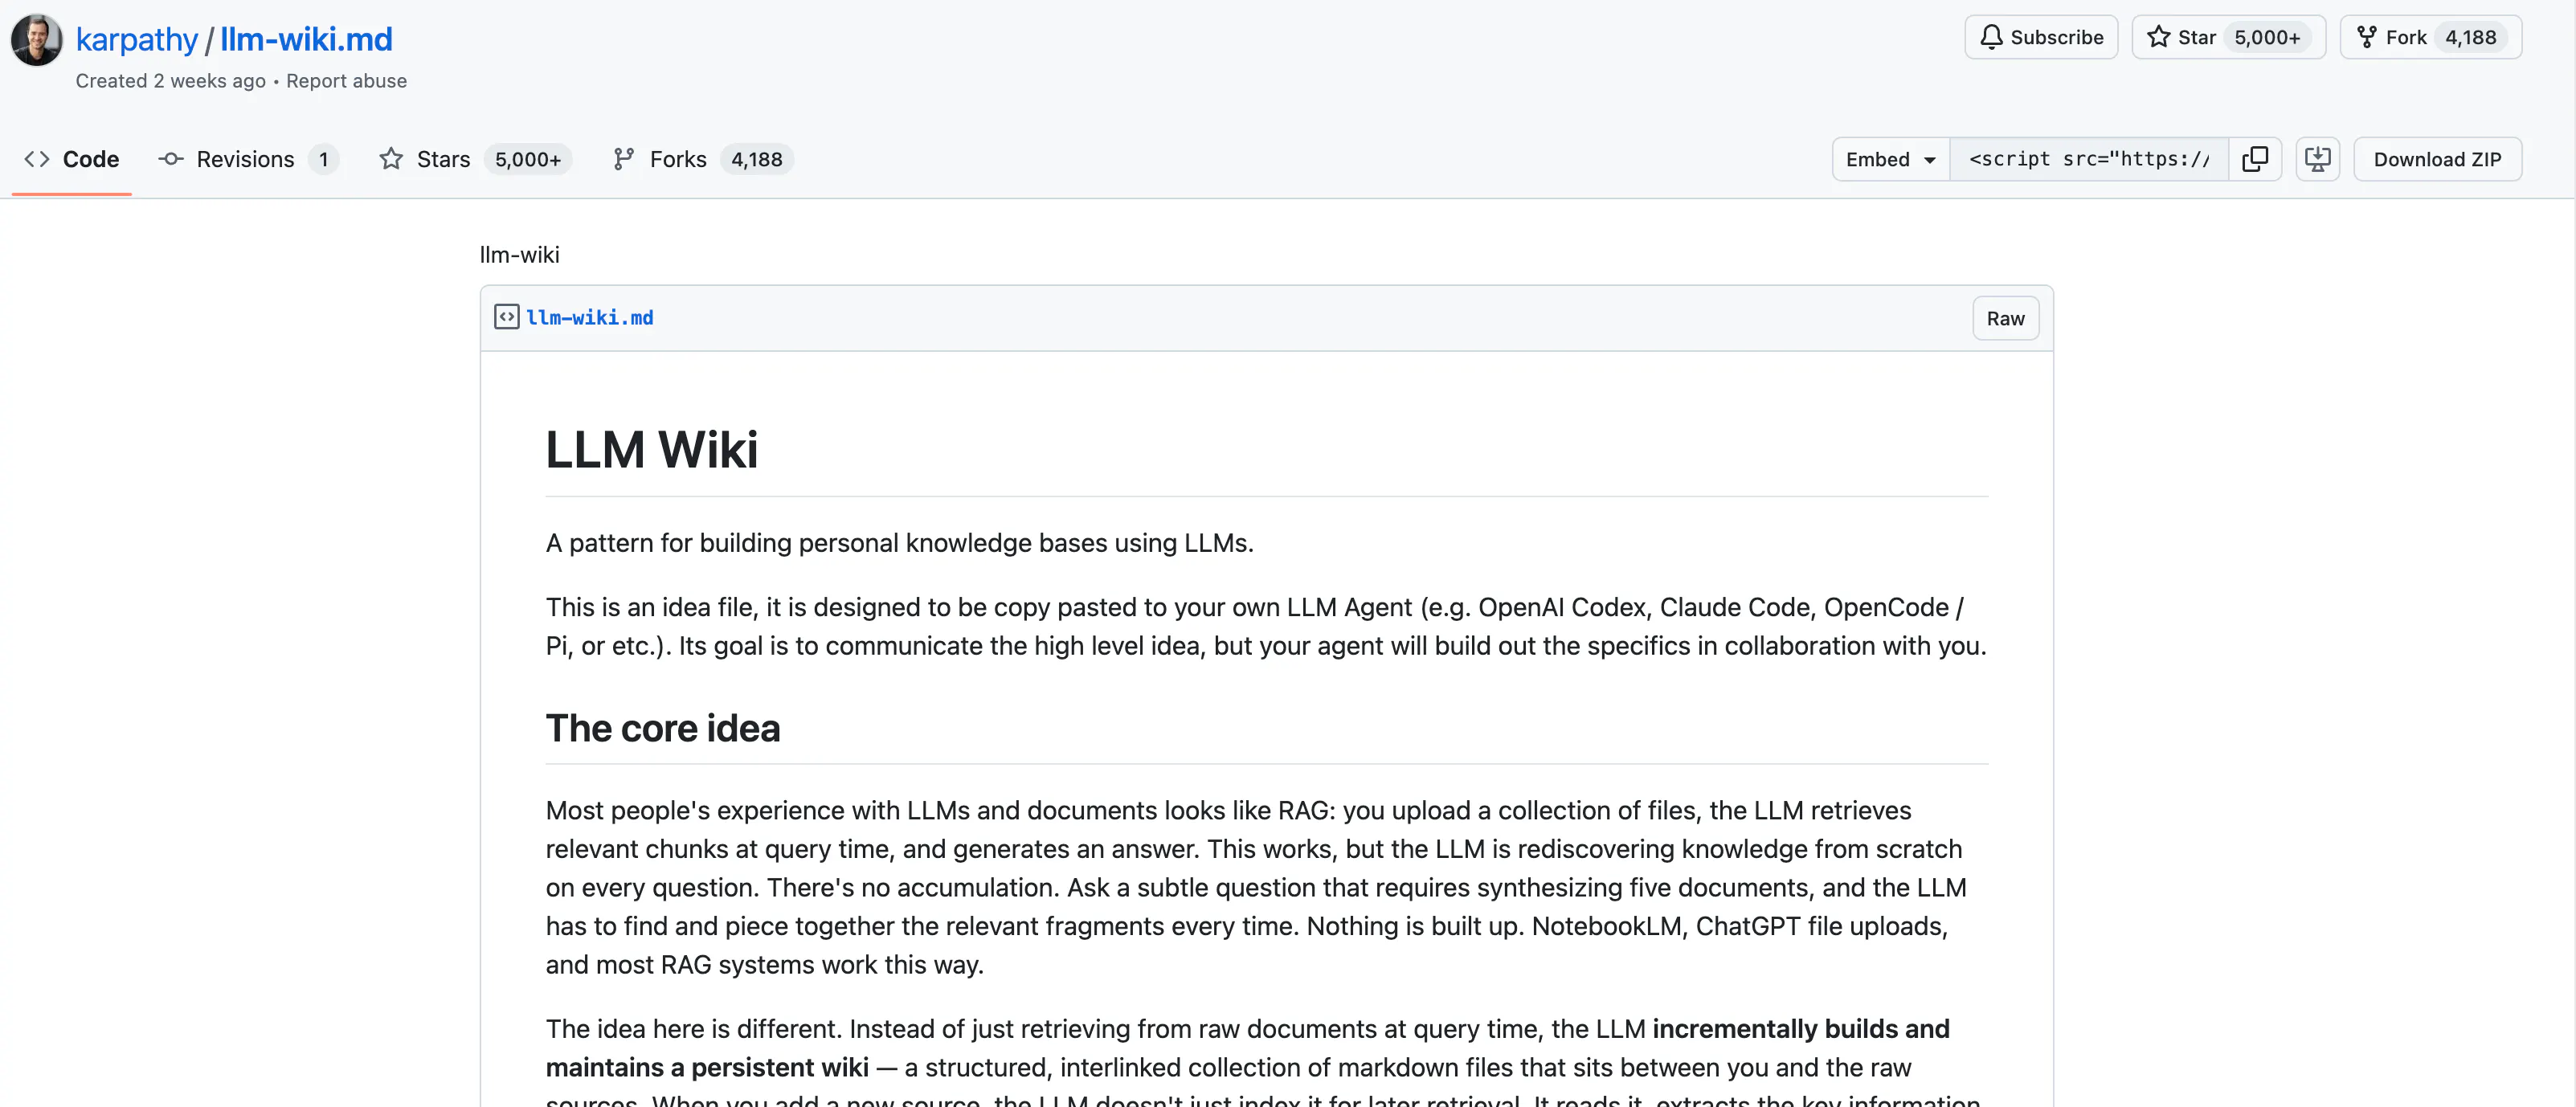Click the embed script source field
Screen dimensions: 2576x1107
[2088, 159]
